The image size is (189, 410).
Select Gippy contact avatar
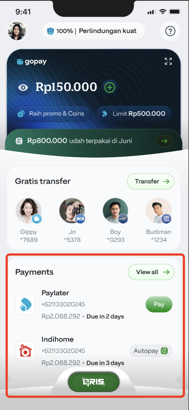(x=28, y=210)
